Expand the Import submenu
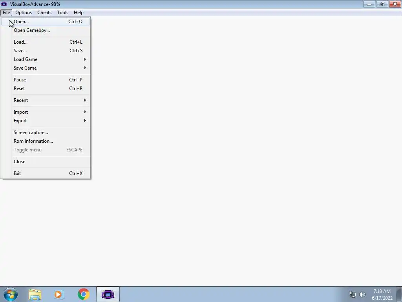 [46, 112]
